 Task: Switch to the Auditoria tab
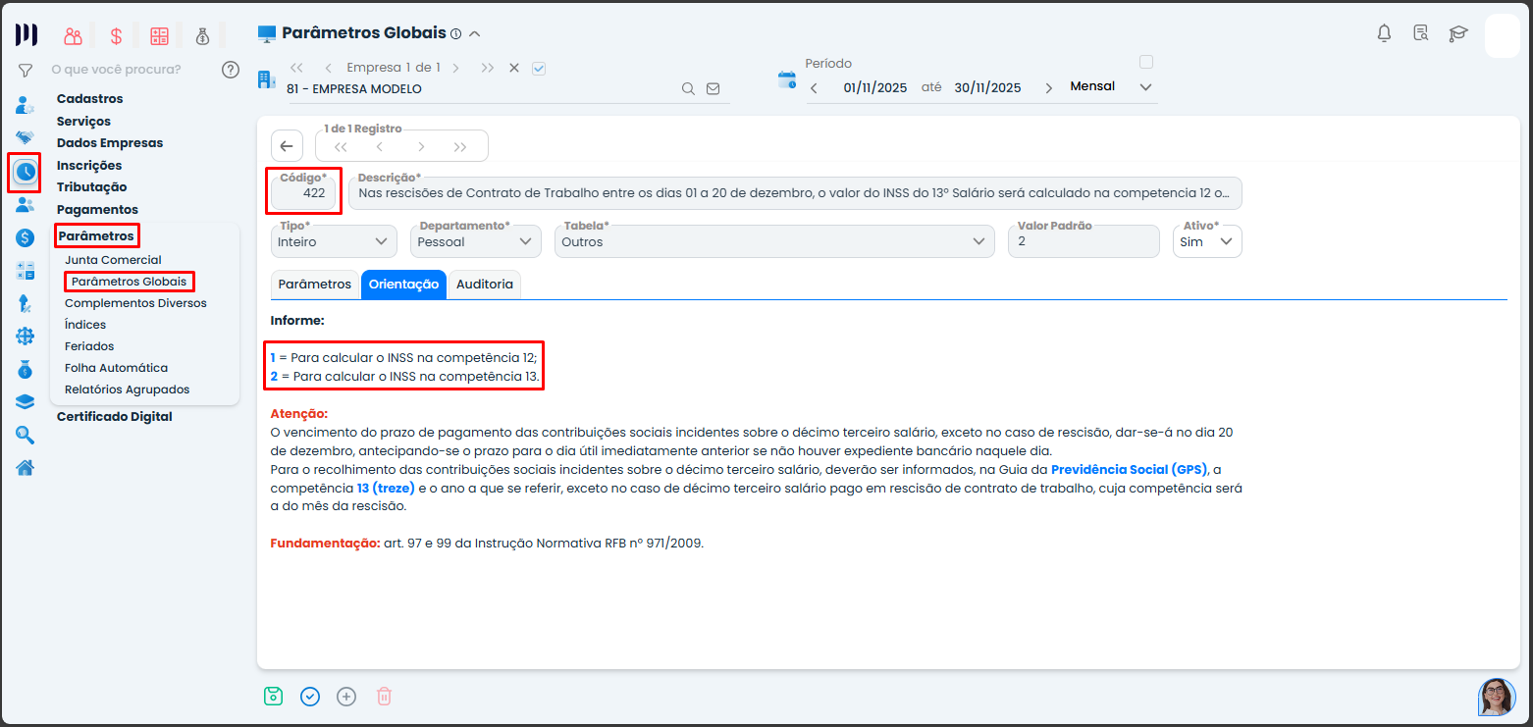tap(484, 285)
